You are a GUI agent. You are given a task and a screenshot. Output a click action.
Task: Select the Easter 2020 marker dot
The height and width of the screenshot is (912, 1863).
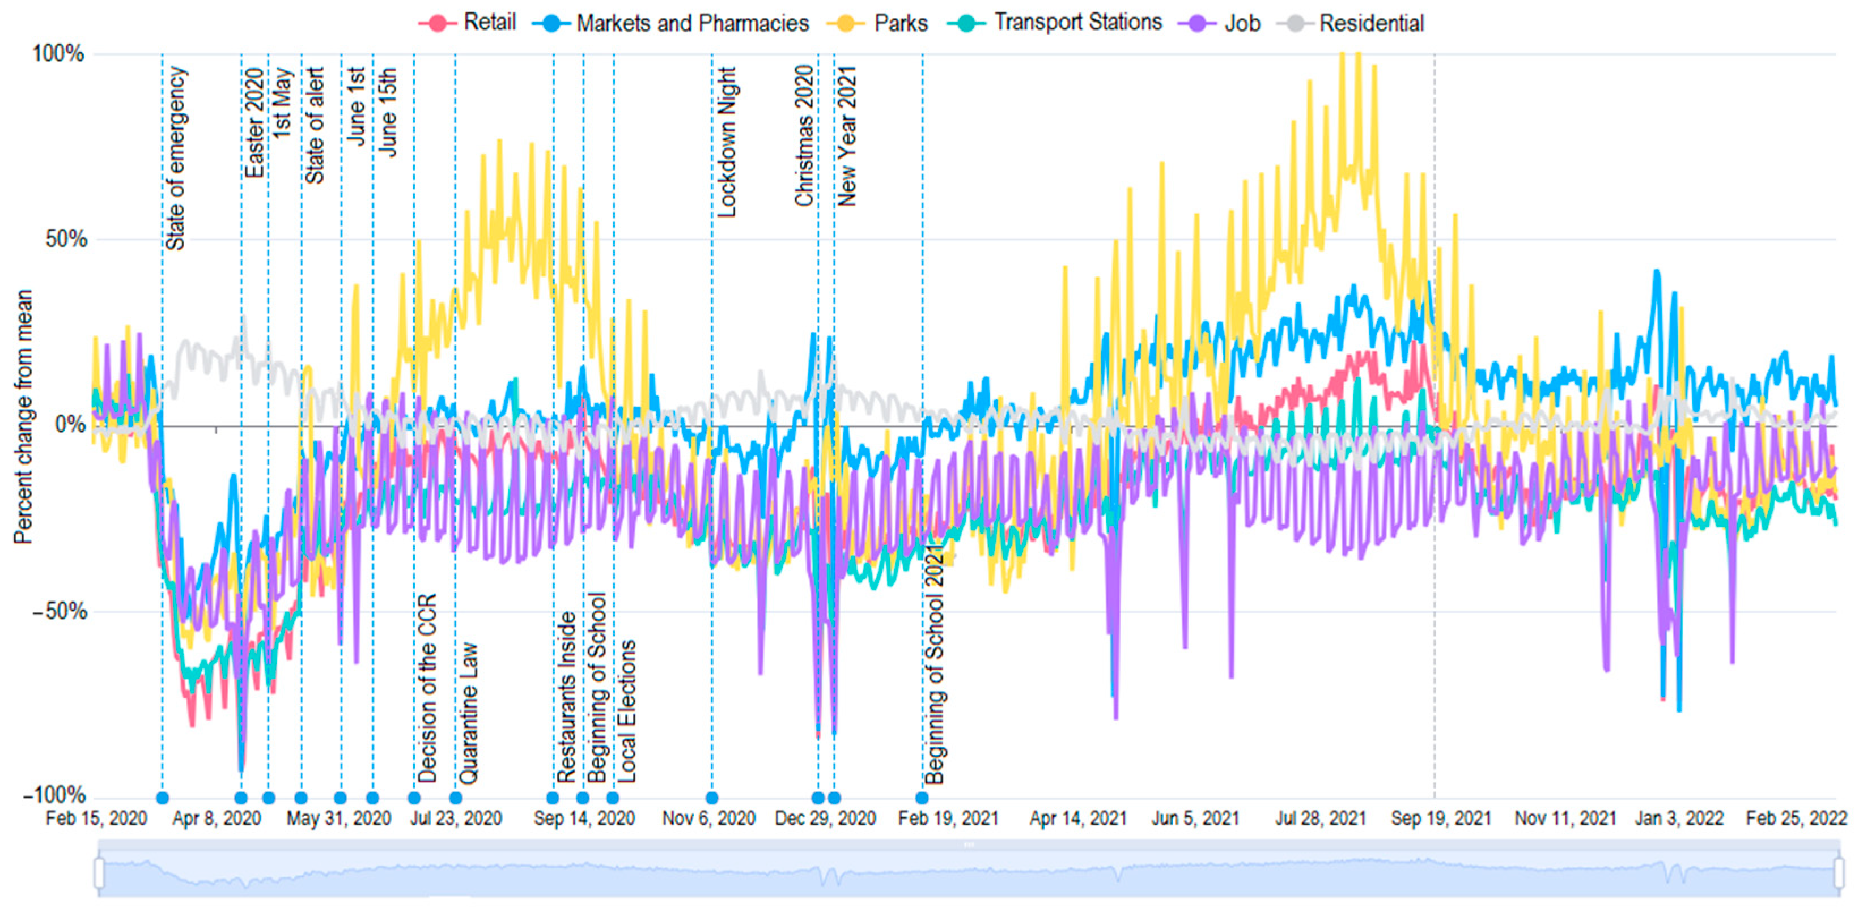tap(241, 798)
